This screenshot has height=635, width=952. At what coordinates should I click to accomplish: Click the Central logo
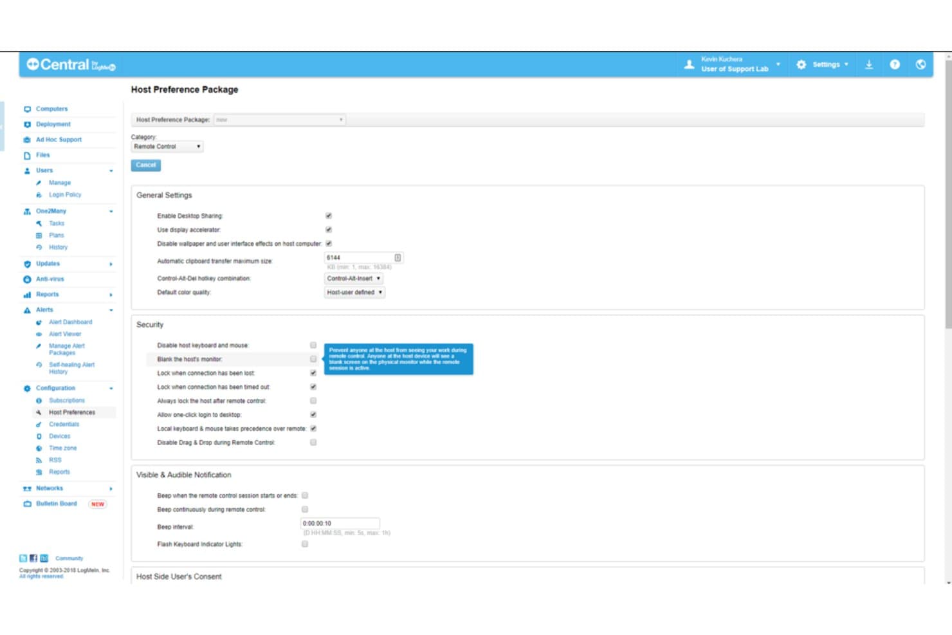coord(71,64)
